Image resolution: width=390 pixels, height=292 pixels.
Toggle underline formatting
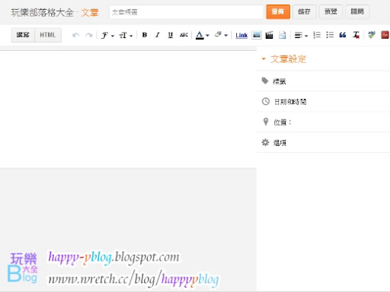[171, 35]
